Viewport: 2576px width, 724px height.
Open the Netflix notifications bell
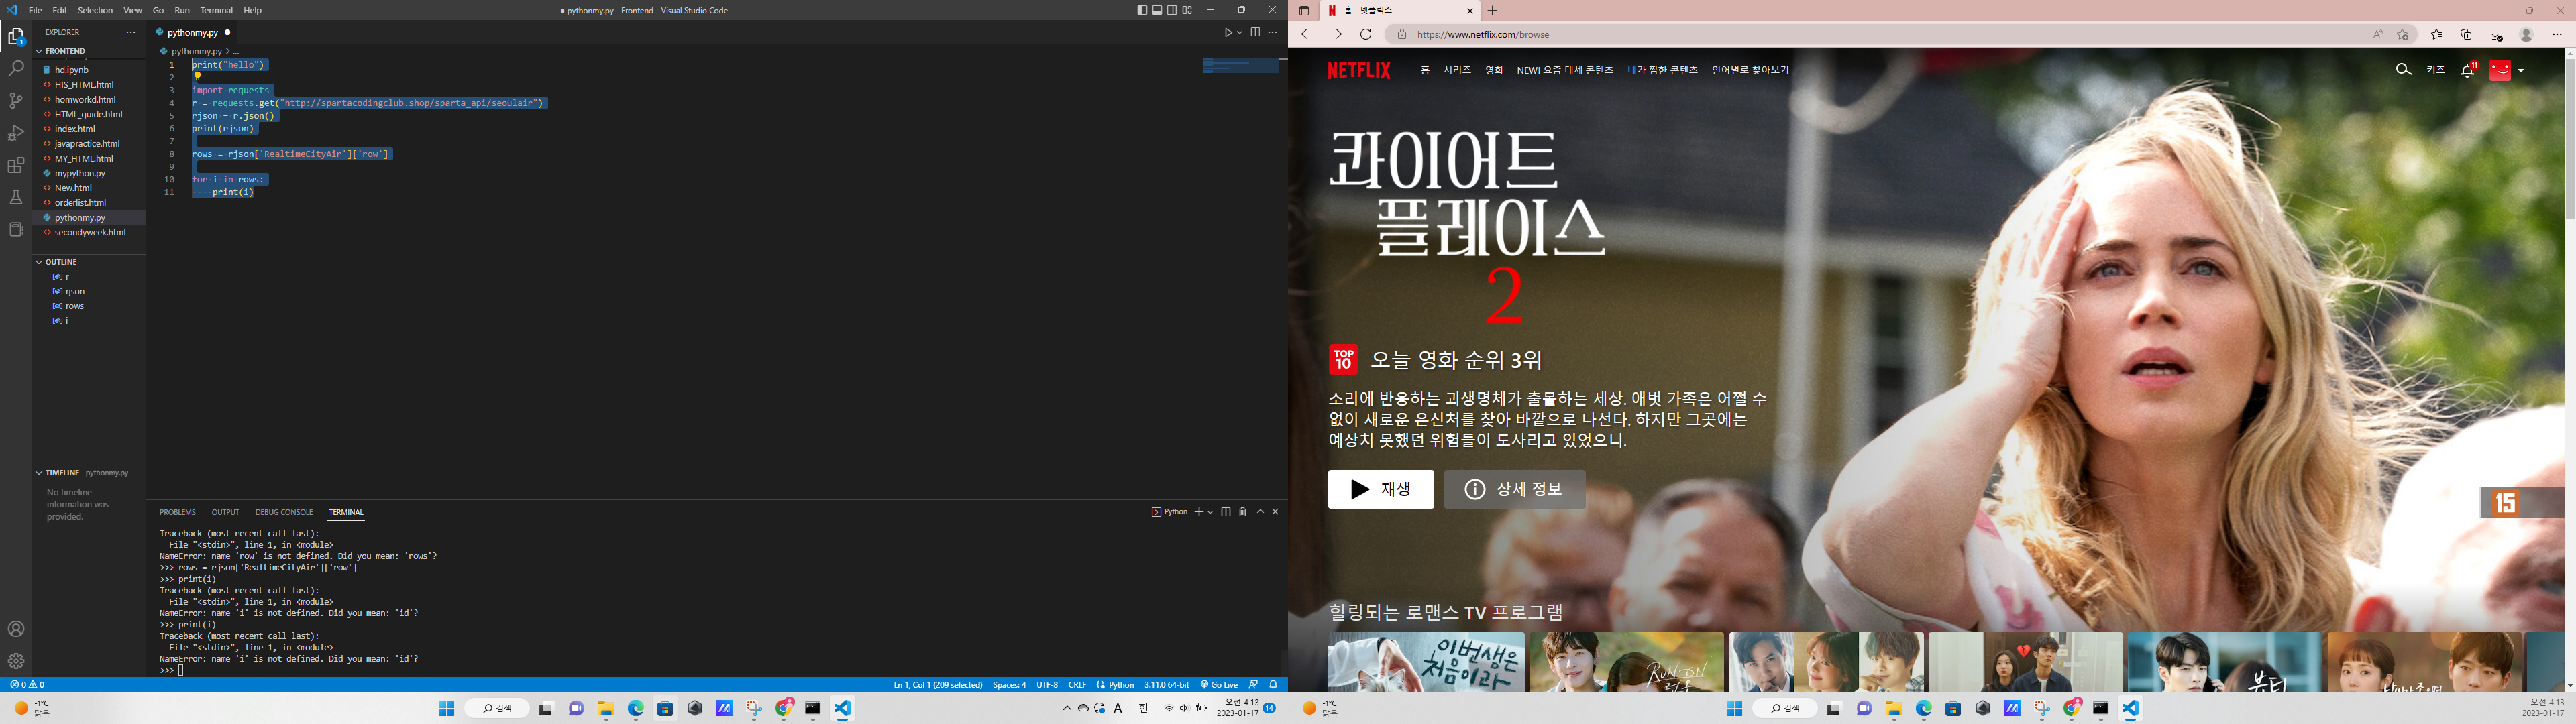pyautogui.click(x=2468, y=70)
